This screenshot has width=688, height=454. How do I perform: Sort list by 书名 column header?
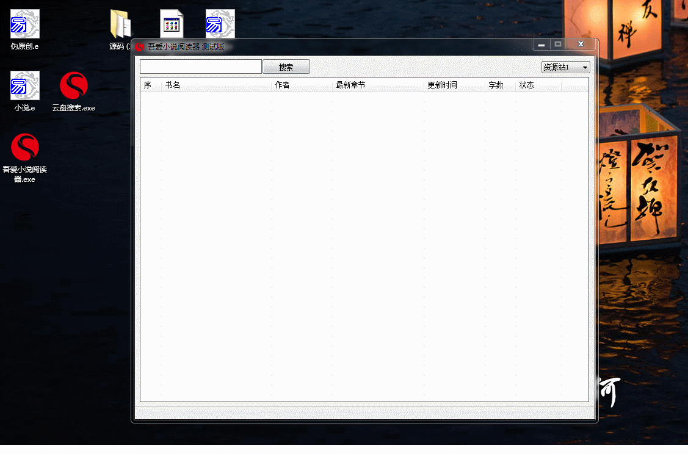(x=216, y=85)
